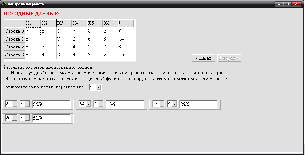Click the input field containing 89/6
Viewport: 305px width, 155px height.
[x=199, y=104]
